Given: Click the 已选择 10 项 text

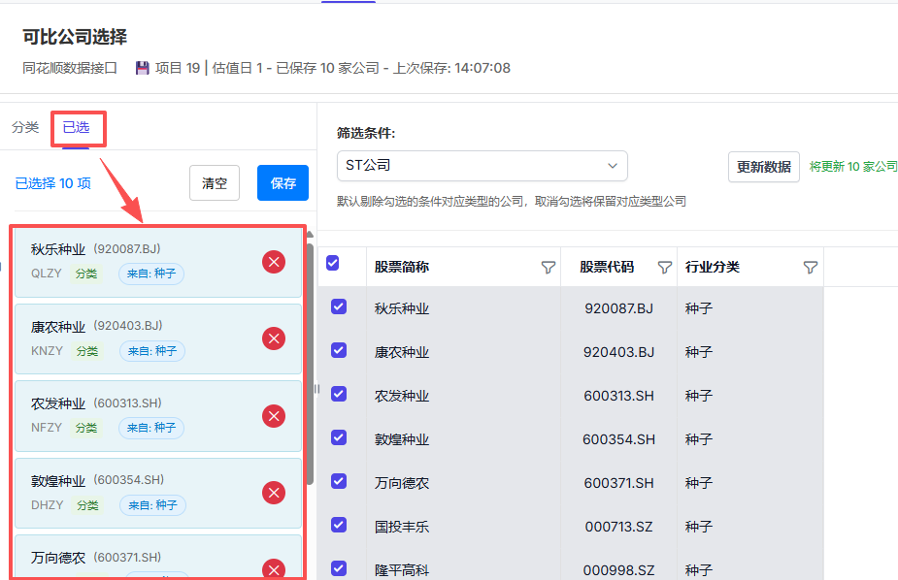Looking at the screenshot, I should coord(52,183).
